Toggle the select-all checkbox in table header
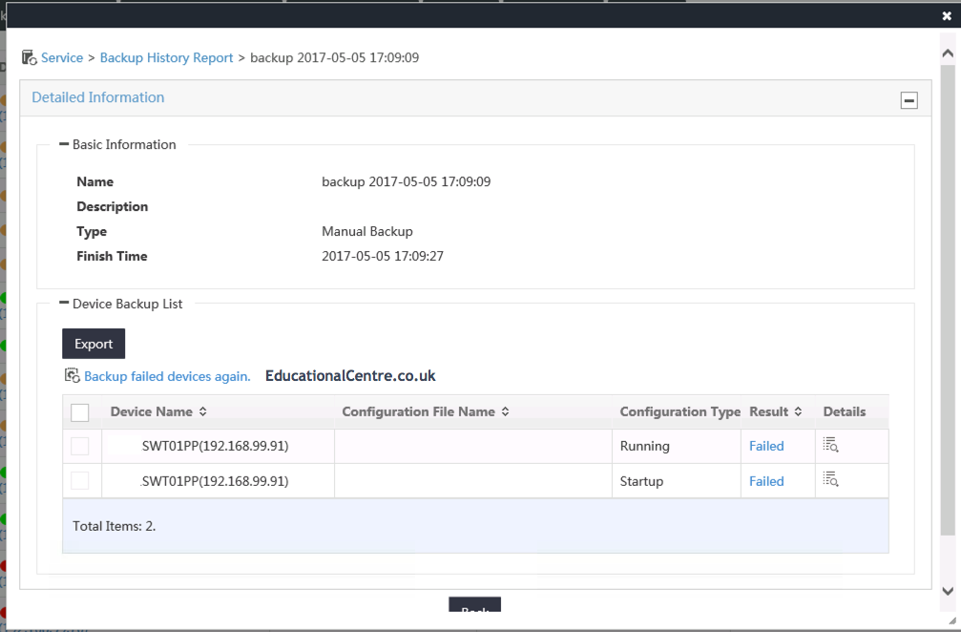 (x=80, y=412)
